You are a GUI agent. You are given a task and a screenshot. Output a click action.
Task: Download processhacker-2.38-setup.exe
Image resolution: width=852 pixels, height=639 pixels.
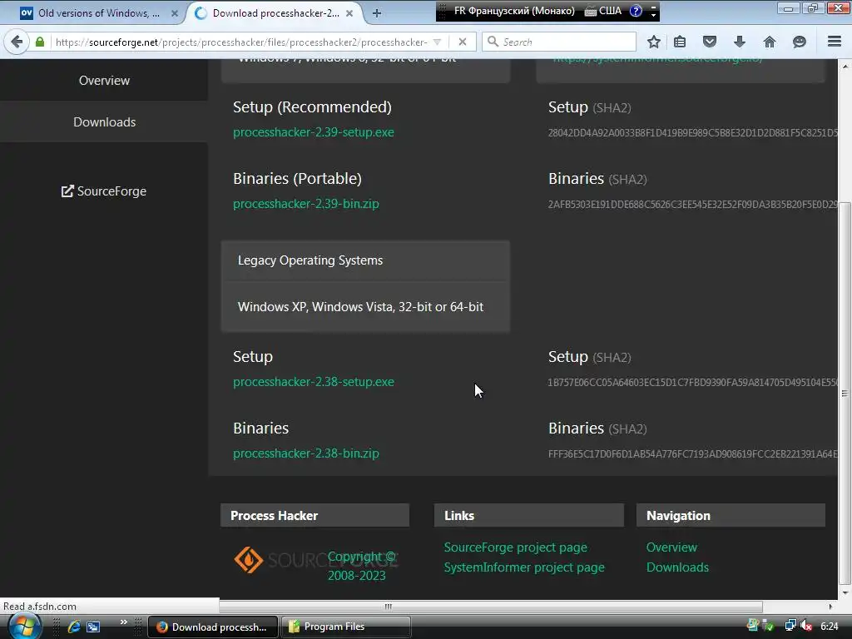tap(314, 382)
